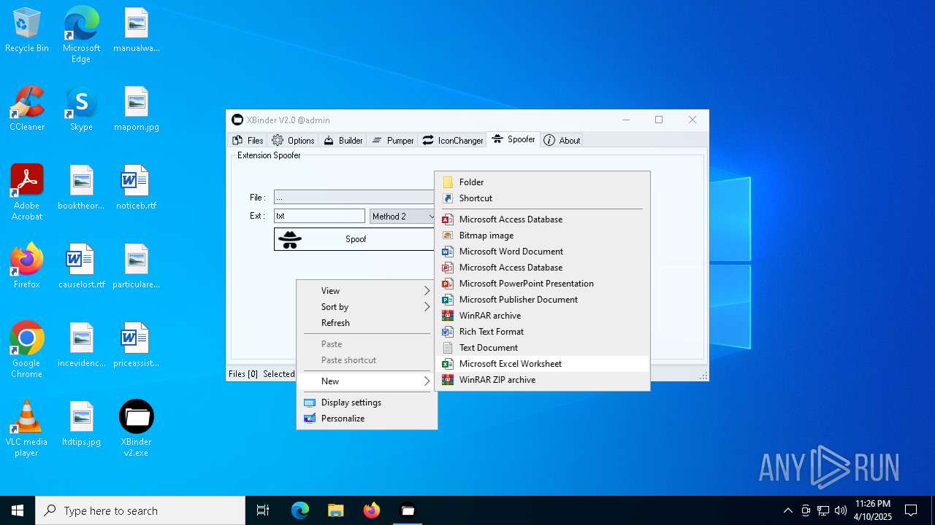
Task: Switch to the Options tab
Action: click(293, 140)
